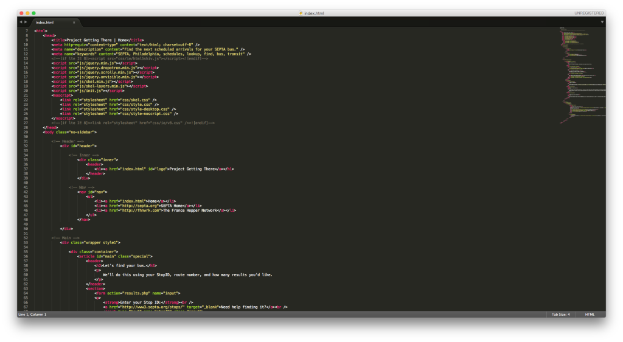Click the red close window button

pyautogui.click(x=21, y=13)
